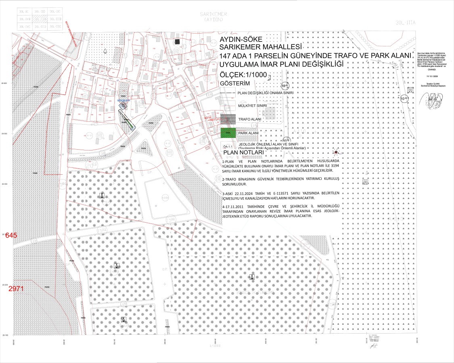Click the blue-outlined trafo site on the map

pyautogui.click(x=124, y=106)
